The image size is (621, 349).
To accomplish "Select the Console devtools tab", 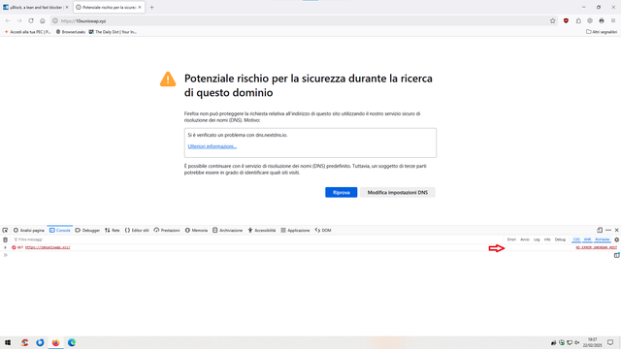I will [60, 230].
